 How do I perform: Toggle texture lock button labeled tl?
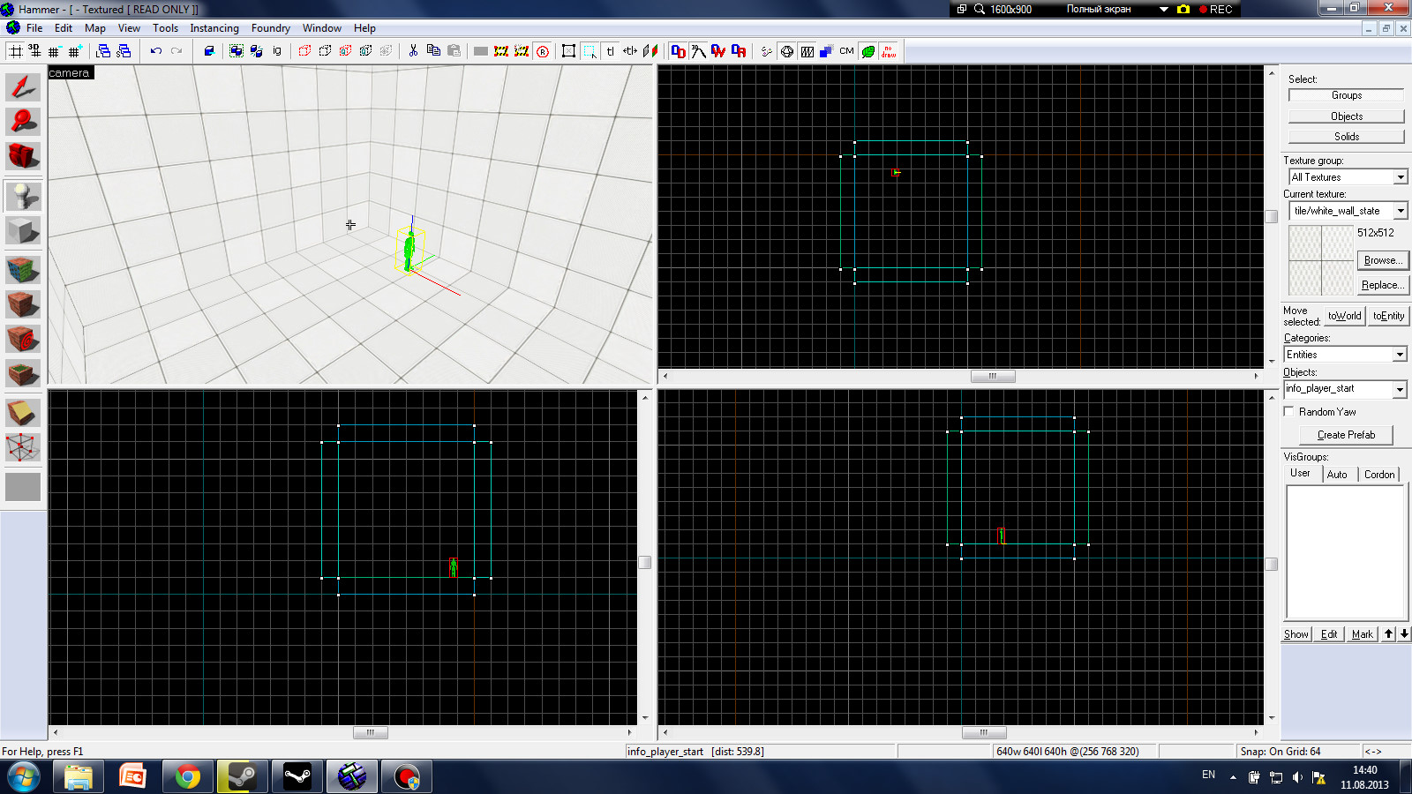coord(610,51)
